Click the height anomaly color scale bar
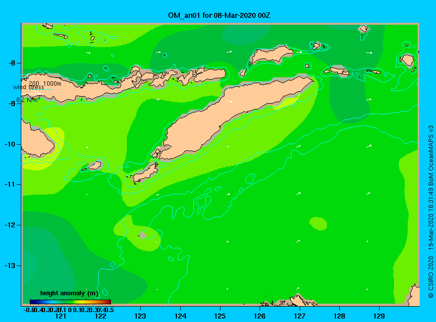This screenshot has height=322, width=436. click(x=70, y=302)
